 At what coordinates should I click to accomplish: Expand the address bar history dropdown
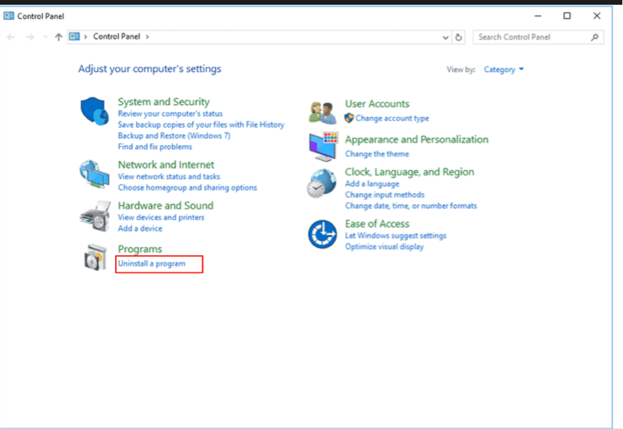tap(446, 37)
